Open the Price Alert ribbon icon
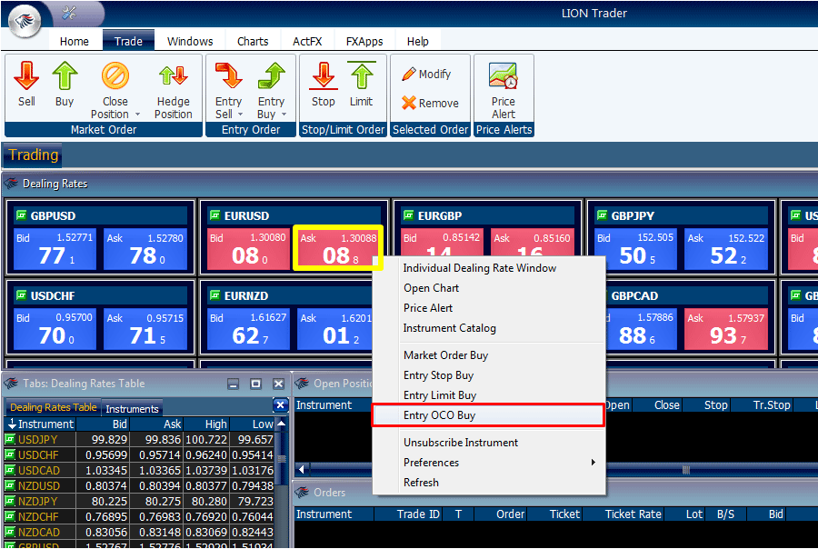The image size is (818, 549). [x=504, y=75]
